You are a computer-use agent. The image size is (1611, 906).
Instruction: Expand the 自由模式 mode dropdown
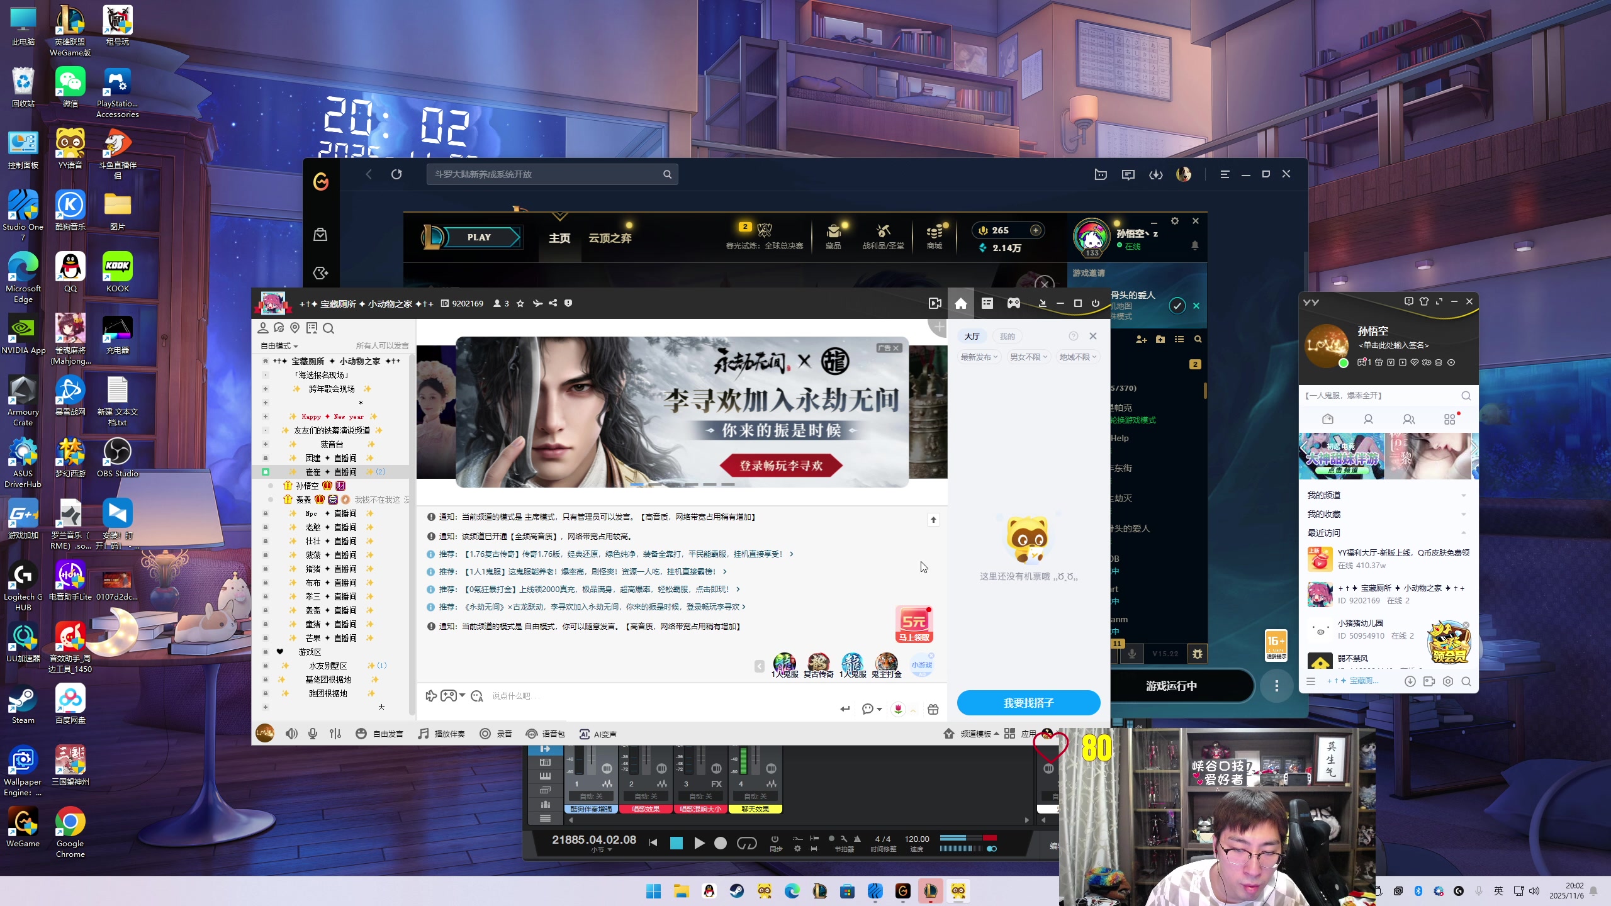click(279, 346)
